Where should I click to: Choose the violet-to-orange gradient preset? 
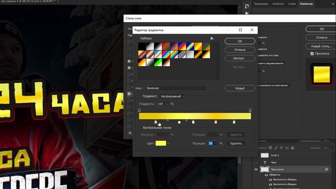pyautogui.click(x=174, y=46)
